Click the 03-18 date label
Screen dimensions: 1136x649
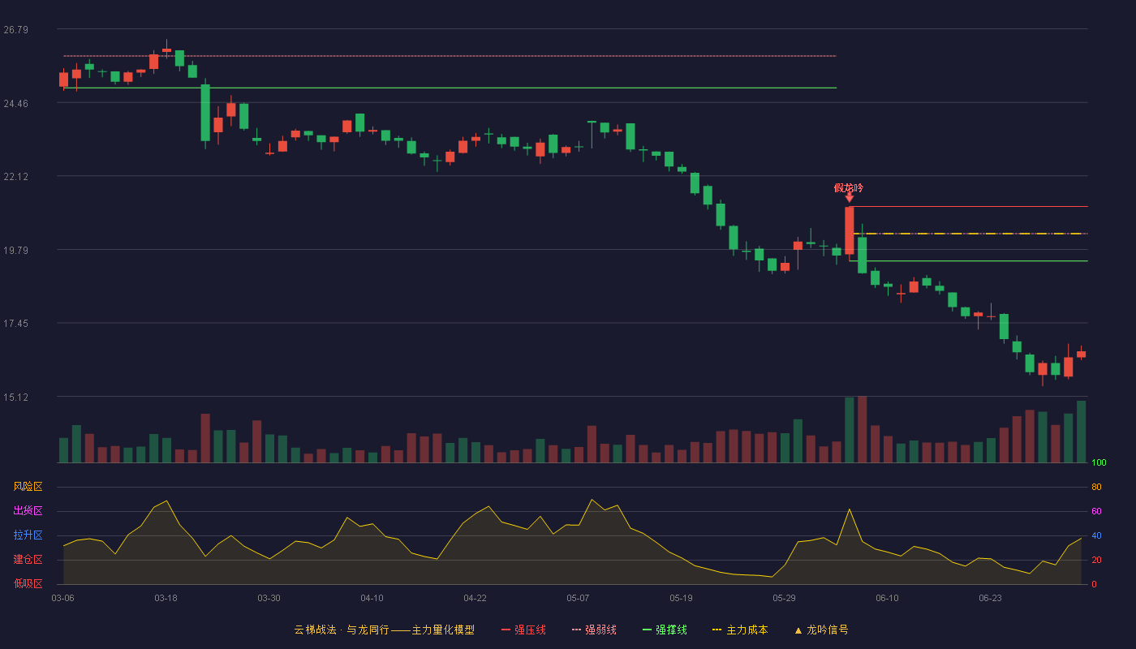click(166, 598)
